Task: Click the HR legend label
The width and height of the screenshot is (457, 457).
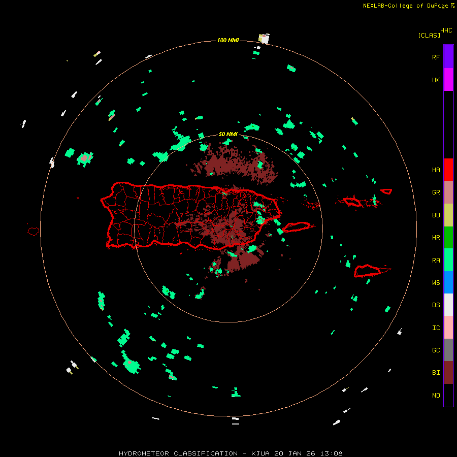Action: click(436, 238)
